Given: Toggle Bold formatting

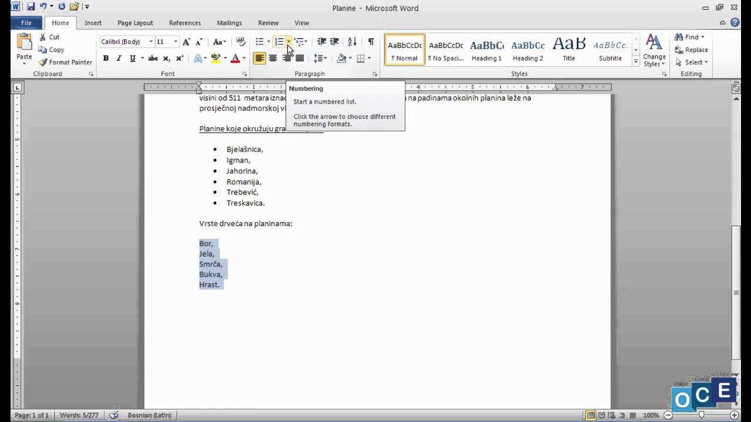Looking at the screenshot, I should point(106,58).
